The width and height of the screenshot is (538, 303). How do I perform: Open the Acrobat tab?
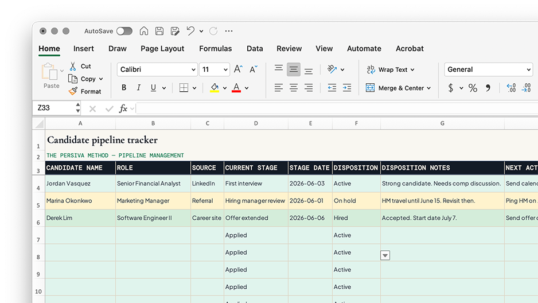tap(410, 49)
